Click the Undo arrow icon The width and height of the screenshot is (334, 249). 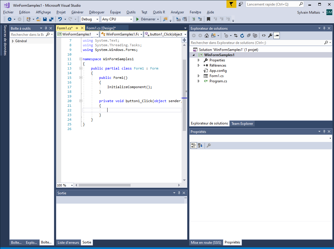(60, 19)
